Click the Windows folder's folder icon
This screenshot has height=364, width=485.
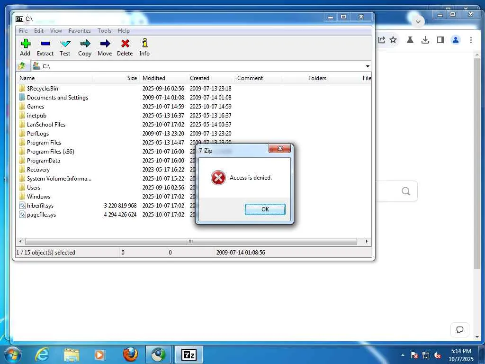(22, 196)
